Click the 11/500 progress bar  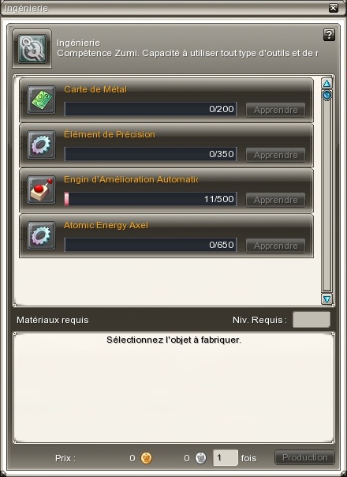pyautogui.click(x=151, y=199)
